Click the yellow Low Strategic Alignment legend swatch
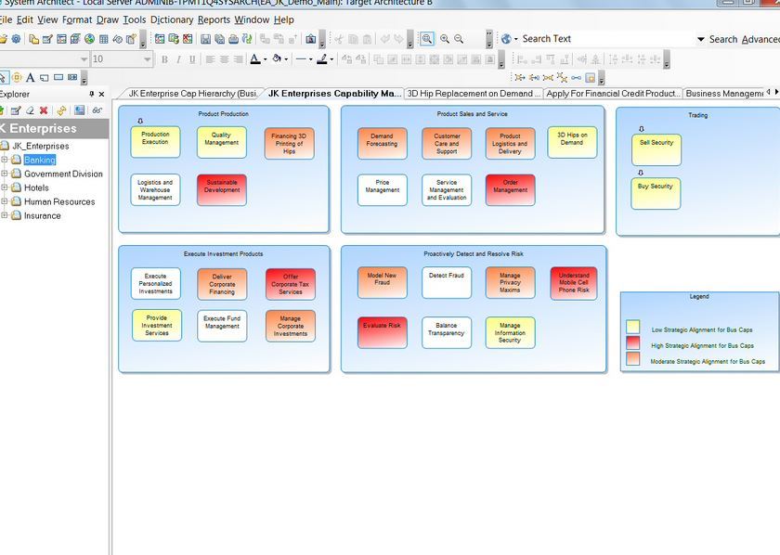 point(632,328)
